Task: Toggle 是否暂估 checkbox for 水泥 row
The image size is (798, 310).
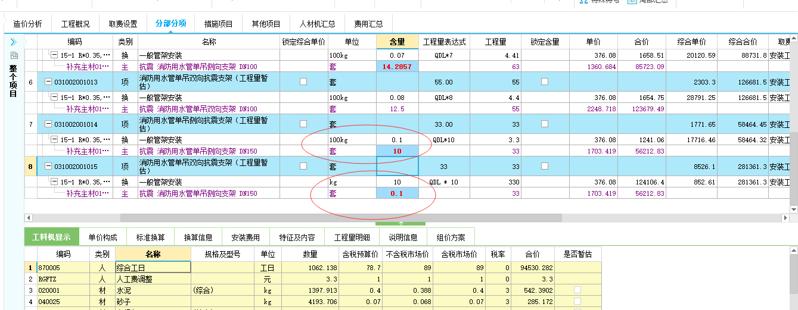Action: pos(577,290)
